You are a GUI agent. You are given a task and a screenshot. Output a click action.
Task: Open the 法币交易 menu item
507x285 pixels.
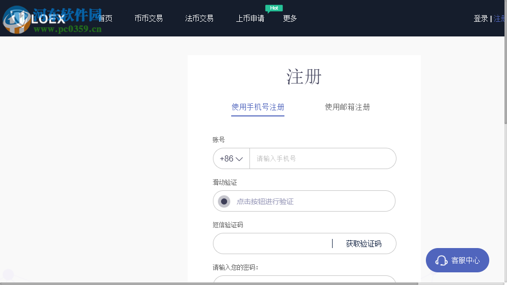[x=199, y=18]
